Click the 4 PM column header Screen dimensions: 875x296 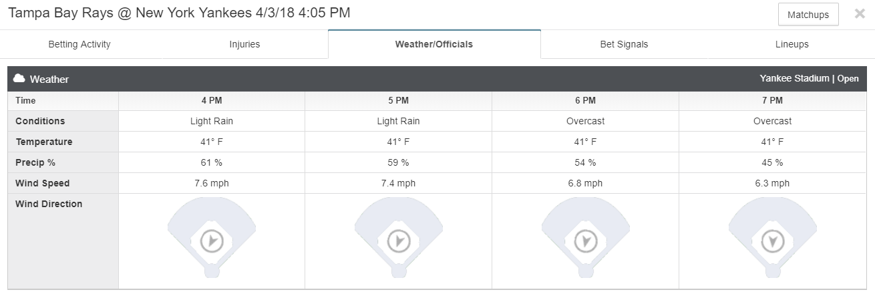211,100
